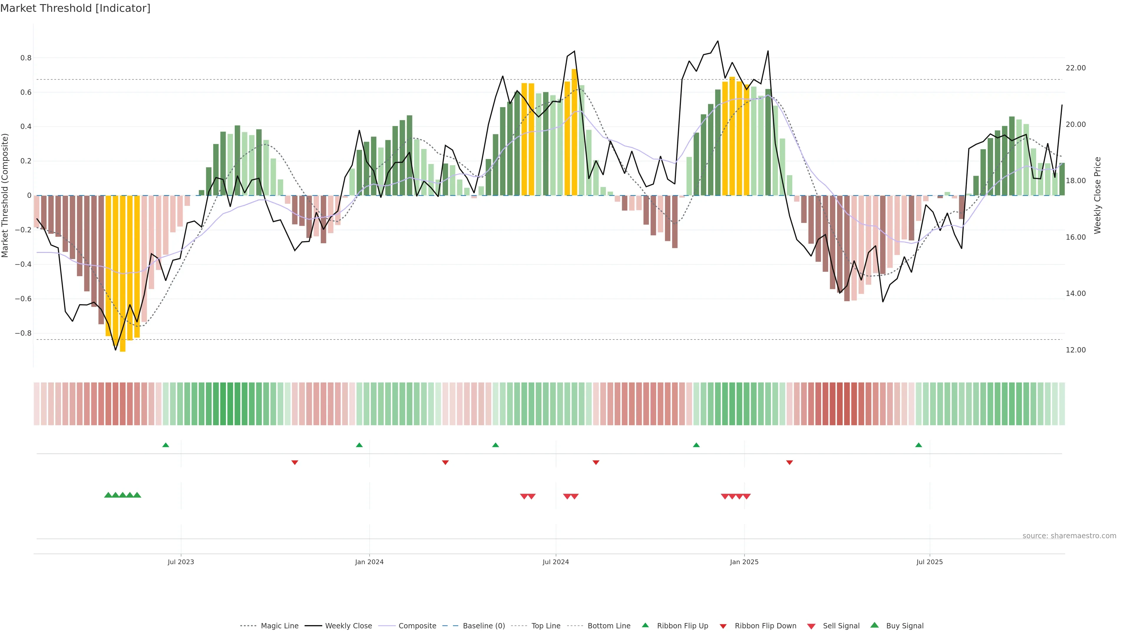Viewport: 1131px width, 636px height.
Task: Click the Weekly Close Price axis title
Action: pyautogui.click(x=1097, y=195)
